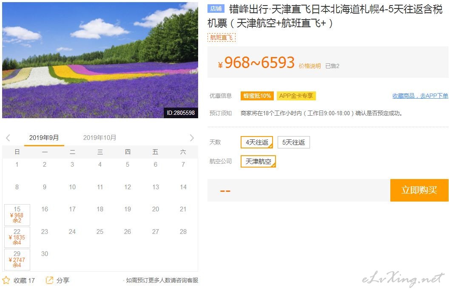The height and width of the screenshot is (293, 449).
Task: Select the 2019年9月 month tab
Action: [x=44, y=138]
